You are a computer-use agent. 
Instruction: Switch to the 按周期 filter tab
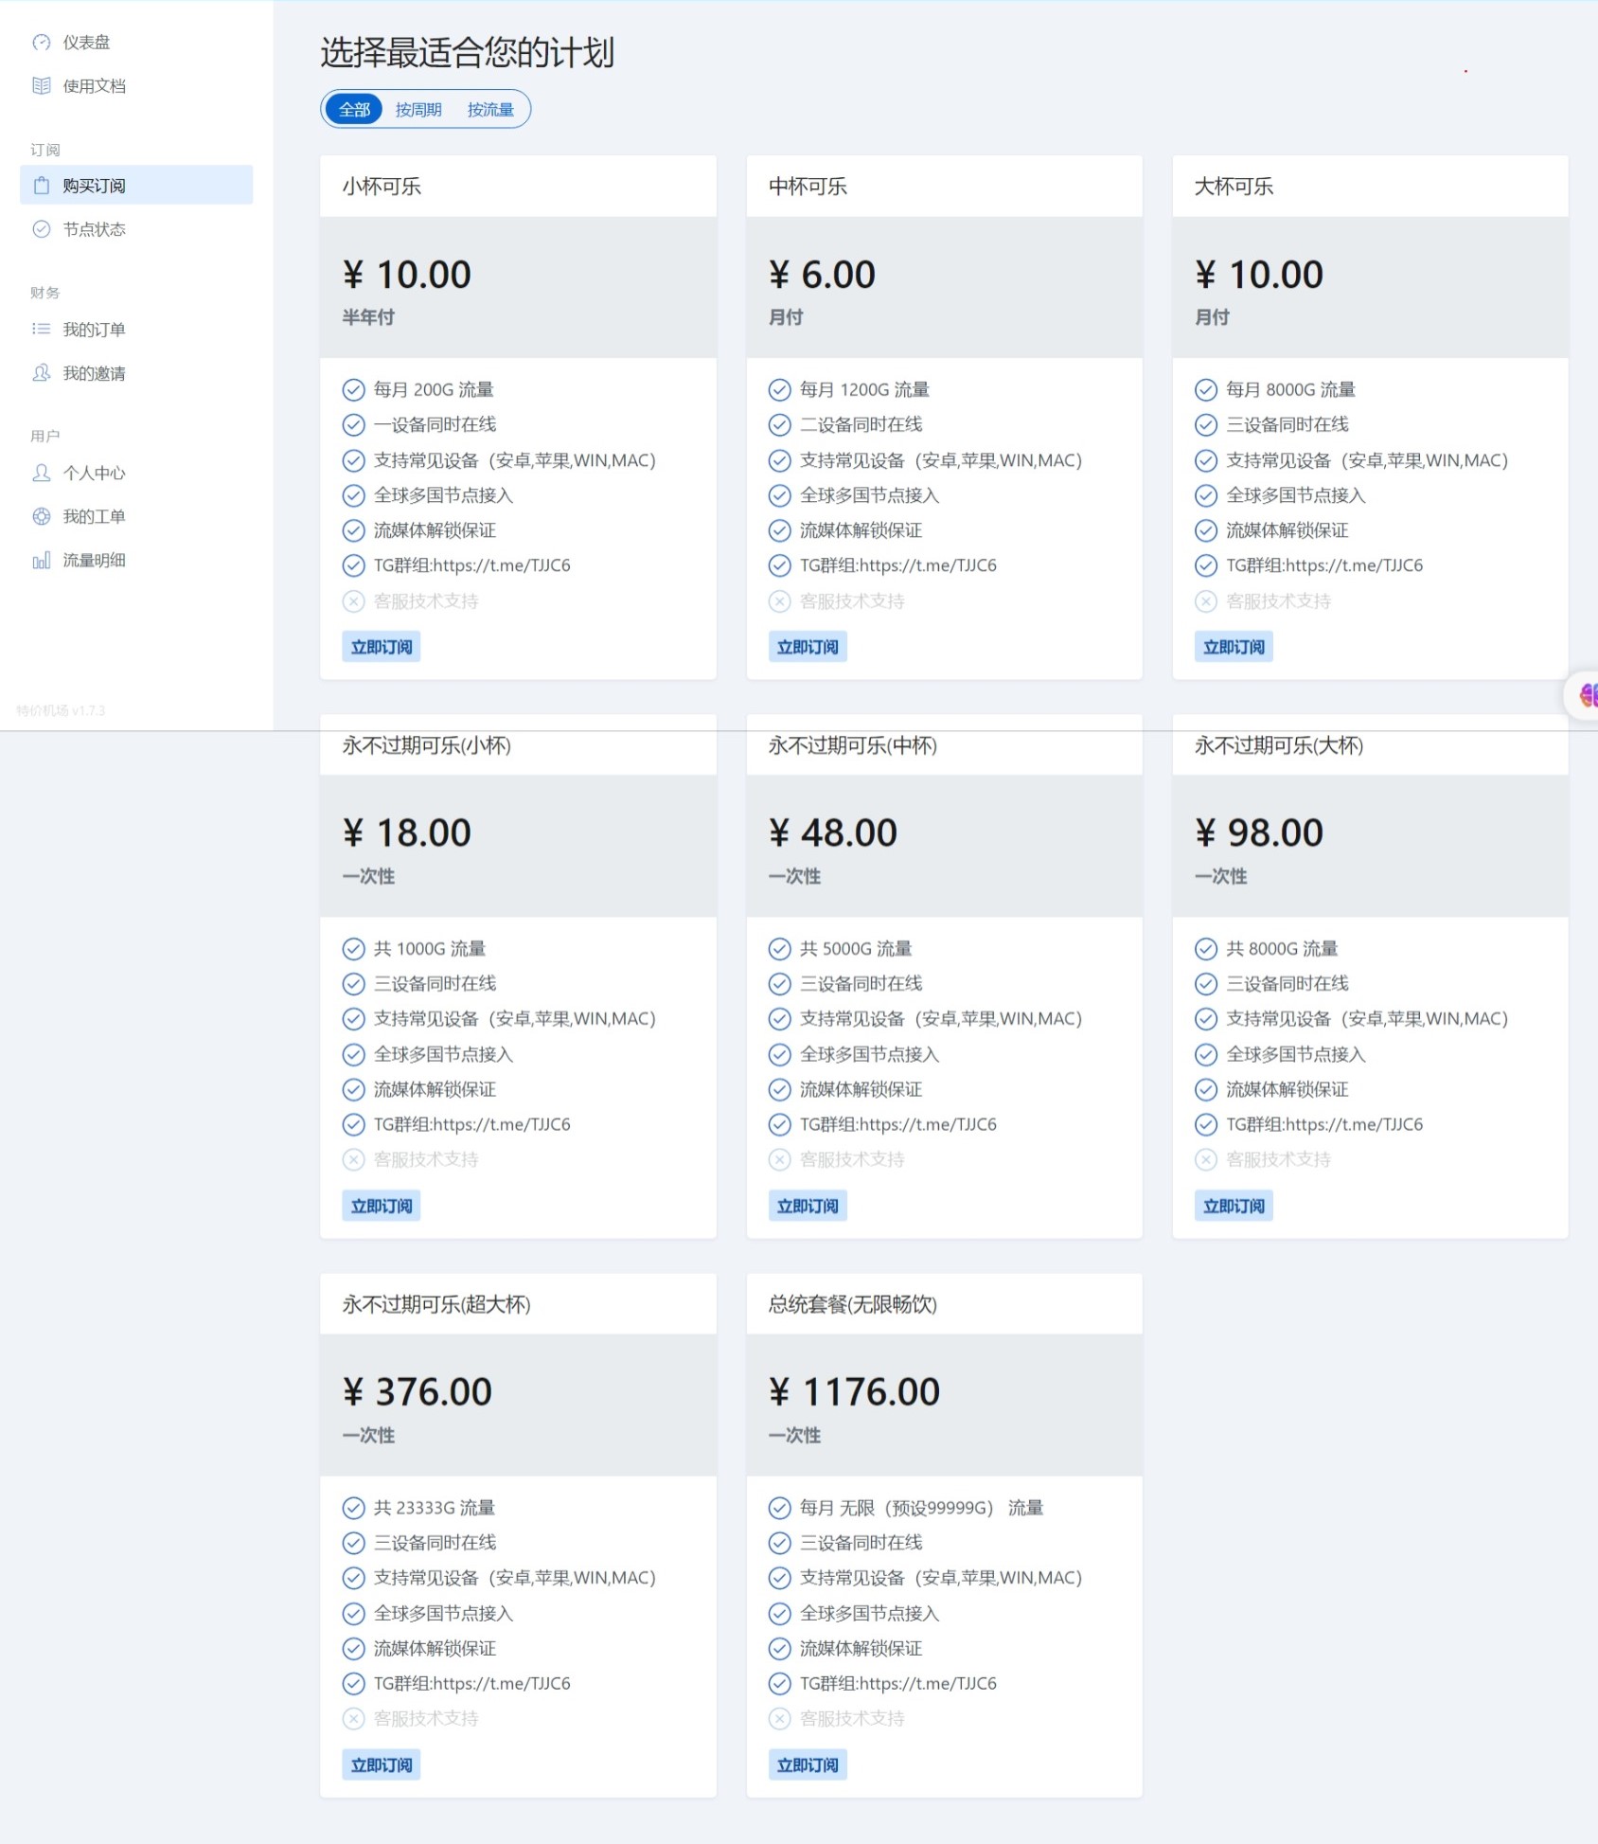pyautogui.click(x=418, y=110)
